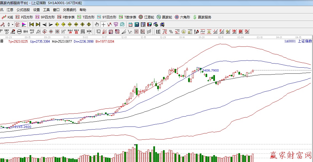Open the calculator icon in toolbar
This screenshot has height=162, width=313.
136,24
